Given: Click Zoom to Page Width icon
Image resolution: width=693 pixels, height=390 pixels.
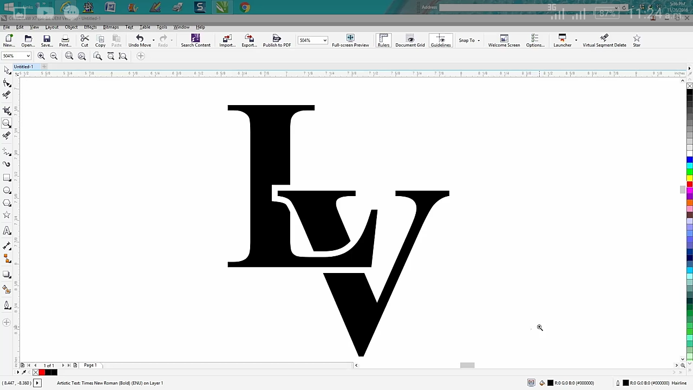Looking at the screenshot, I should pyautogui.click(x=110, y=56).
